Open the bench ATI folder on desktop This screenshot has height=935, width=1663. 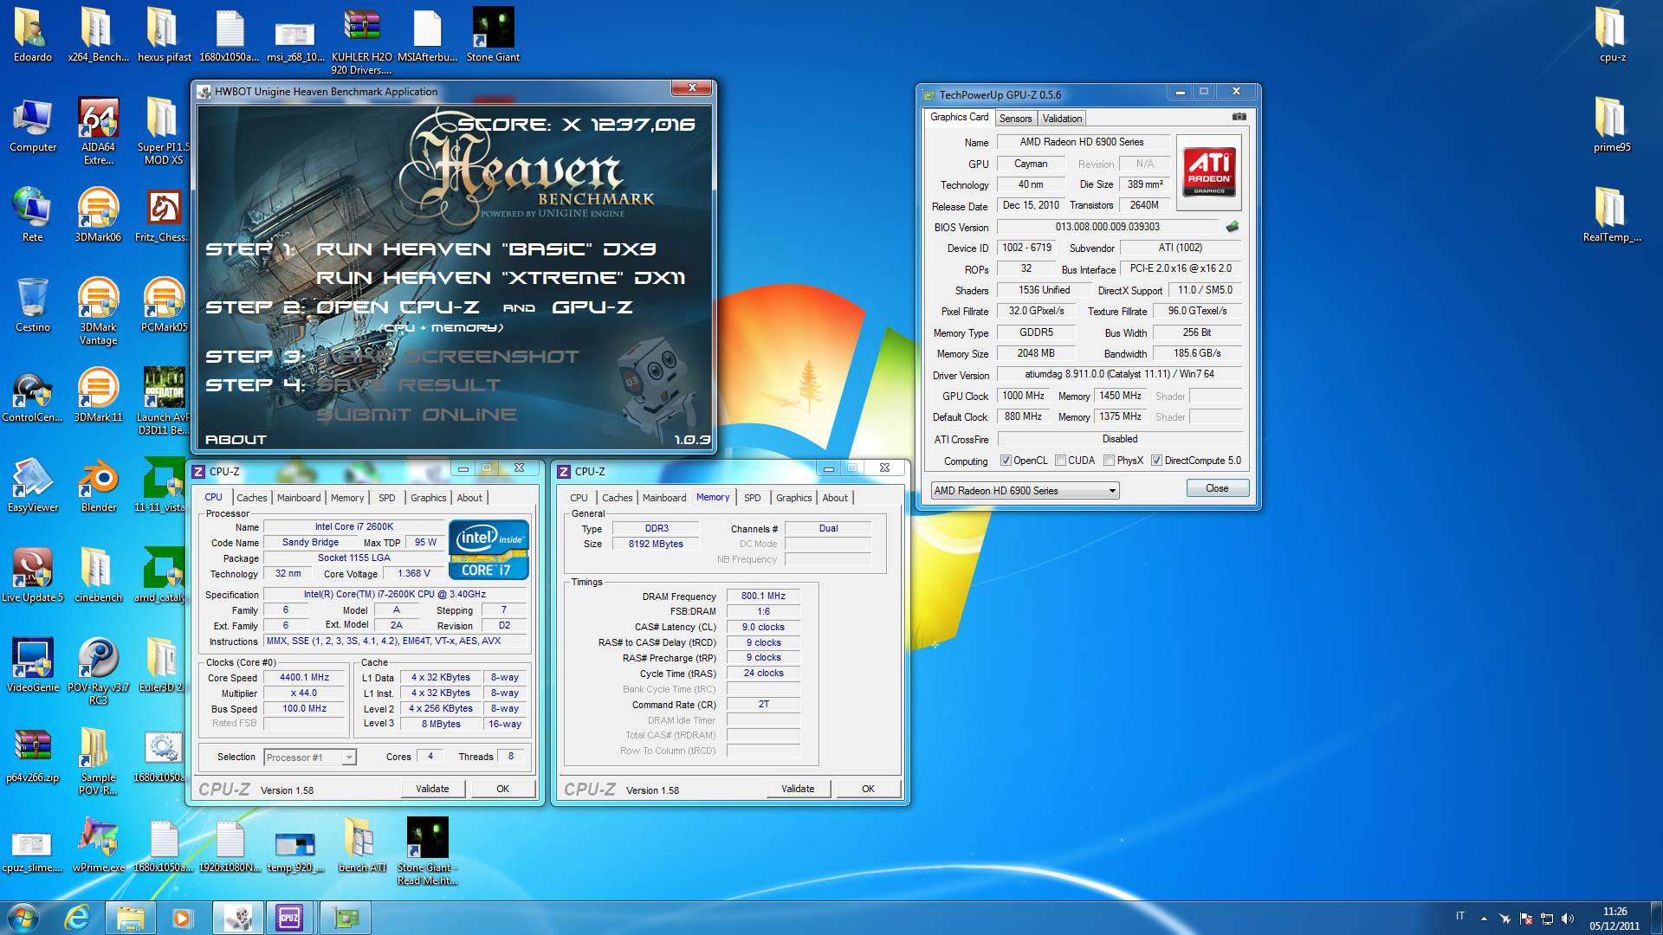(362, 845)
